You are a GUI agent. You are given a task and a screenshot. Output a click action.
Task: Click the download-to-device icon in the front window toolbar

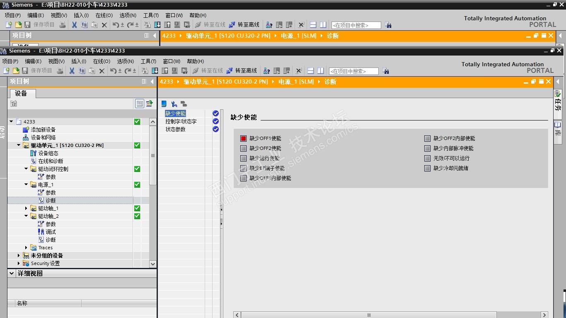(155, 71)
